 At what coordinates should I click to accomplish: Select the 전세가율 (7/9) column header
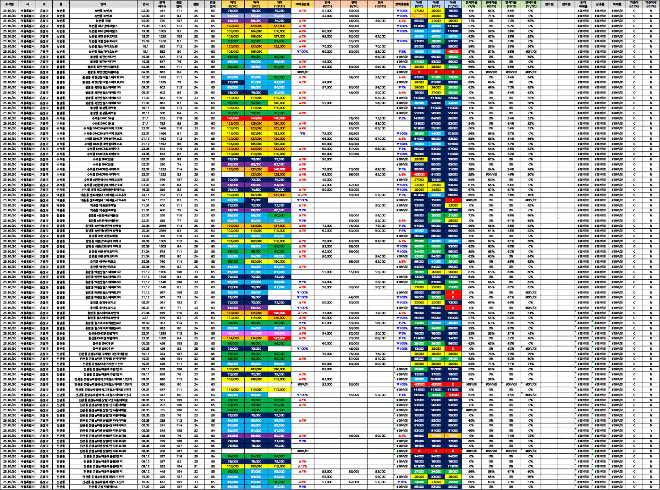pyautogui.click(x=472, y=4)
